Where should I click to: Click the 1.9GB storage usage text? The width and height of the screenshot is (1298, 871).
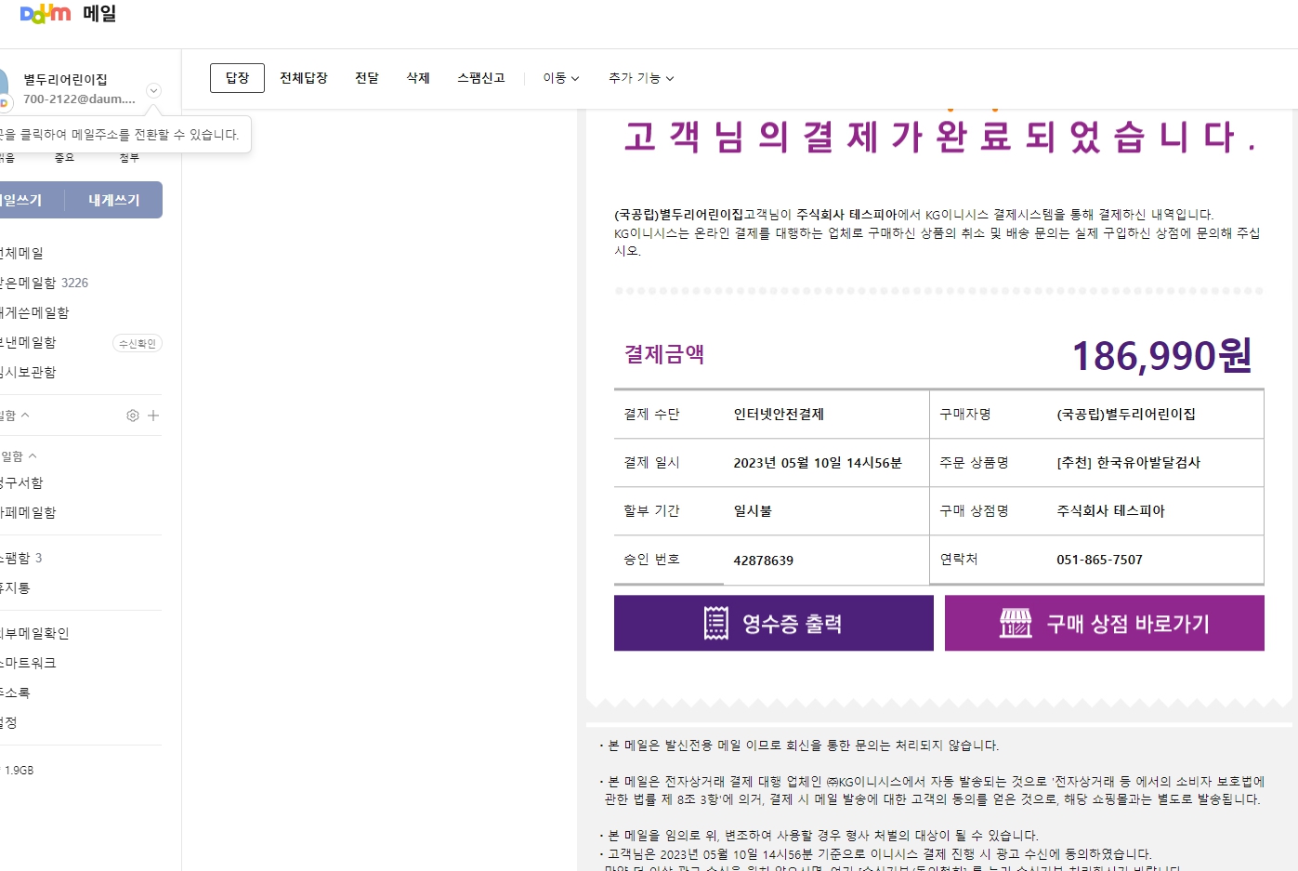click(x=19, y=771)
